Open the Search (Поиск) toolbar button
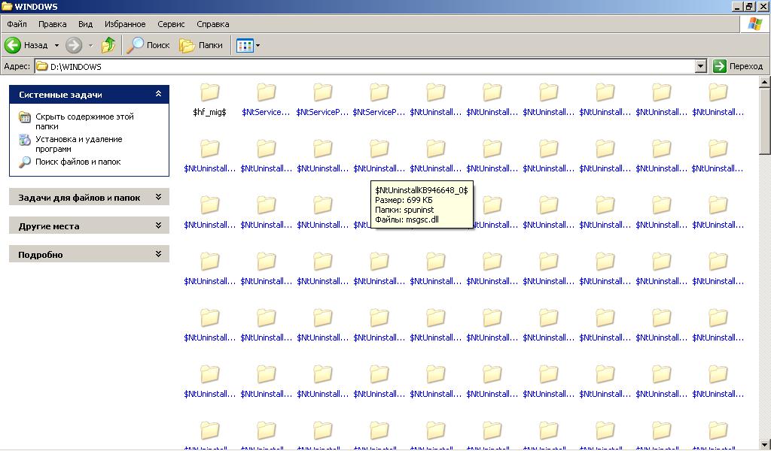The width and height of the screenshot is (771, 451). point(148,45)
